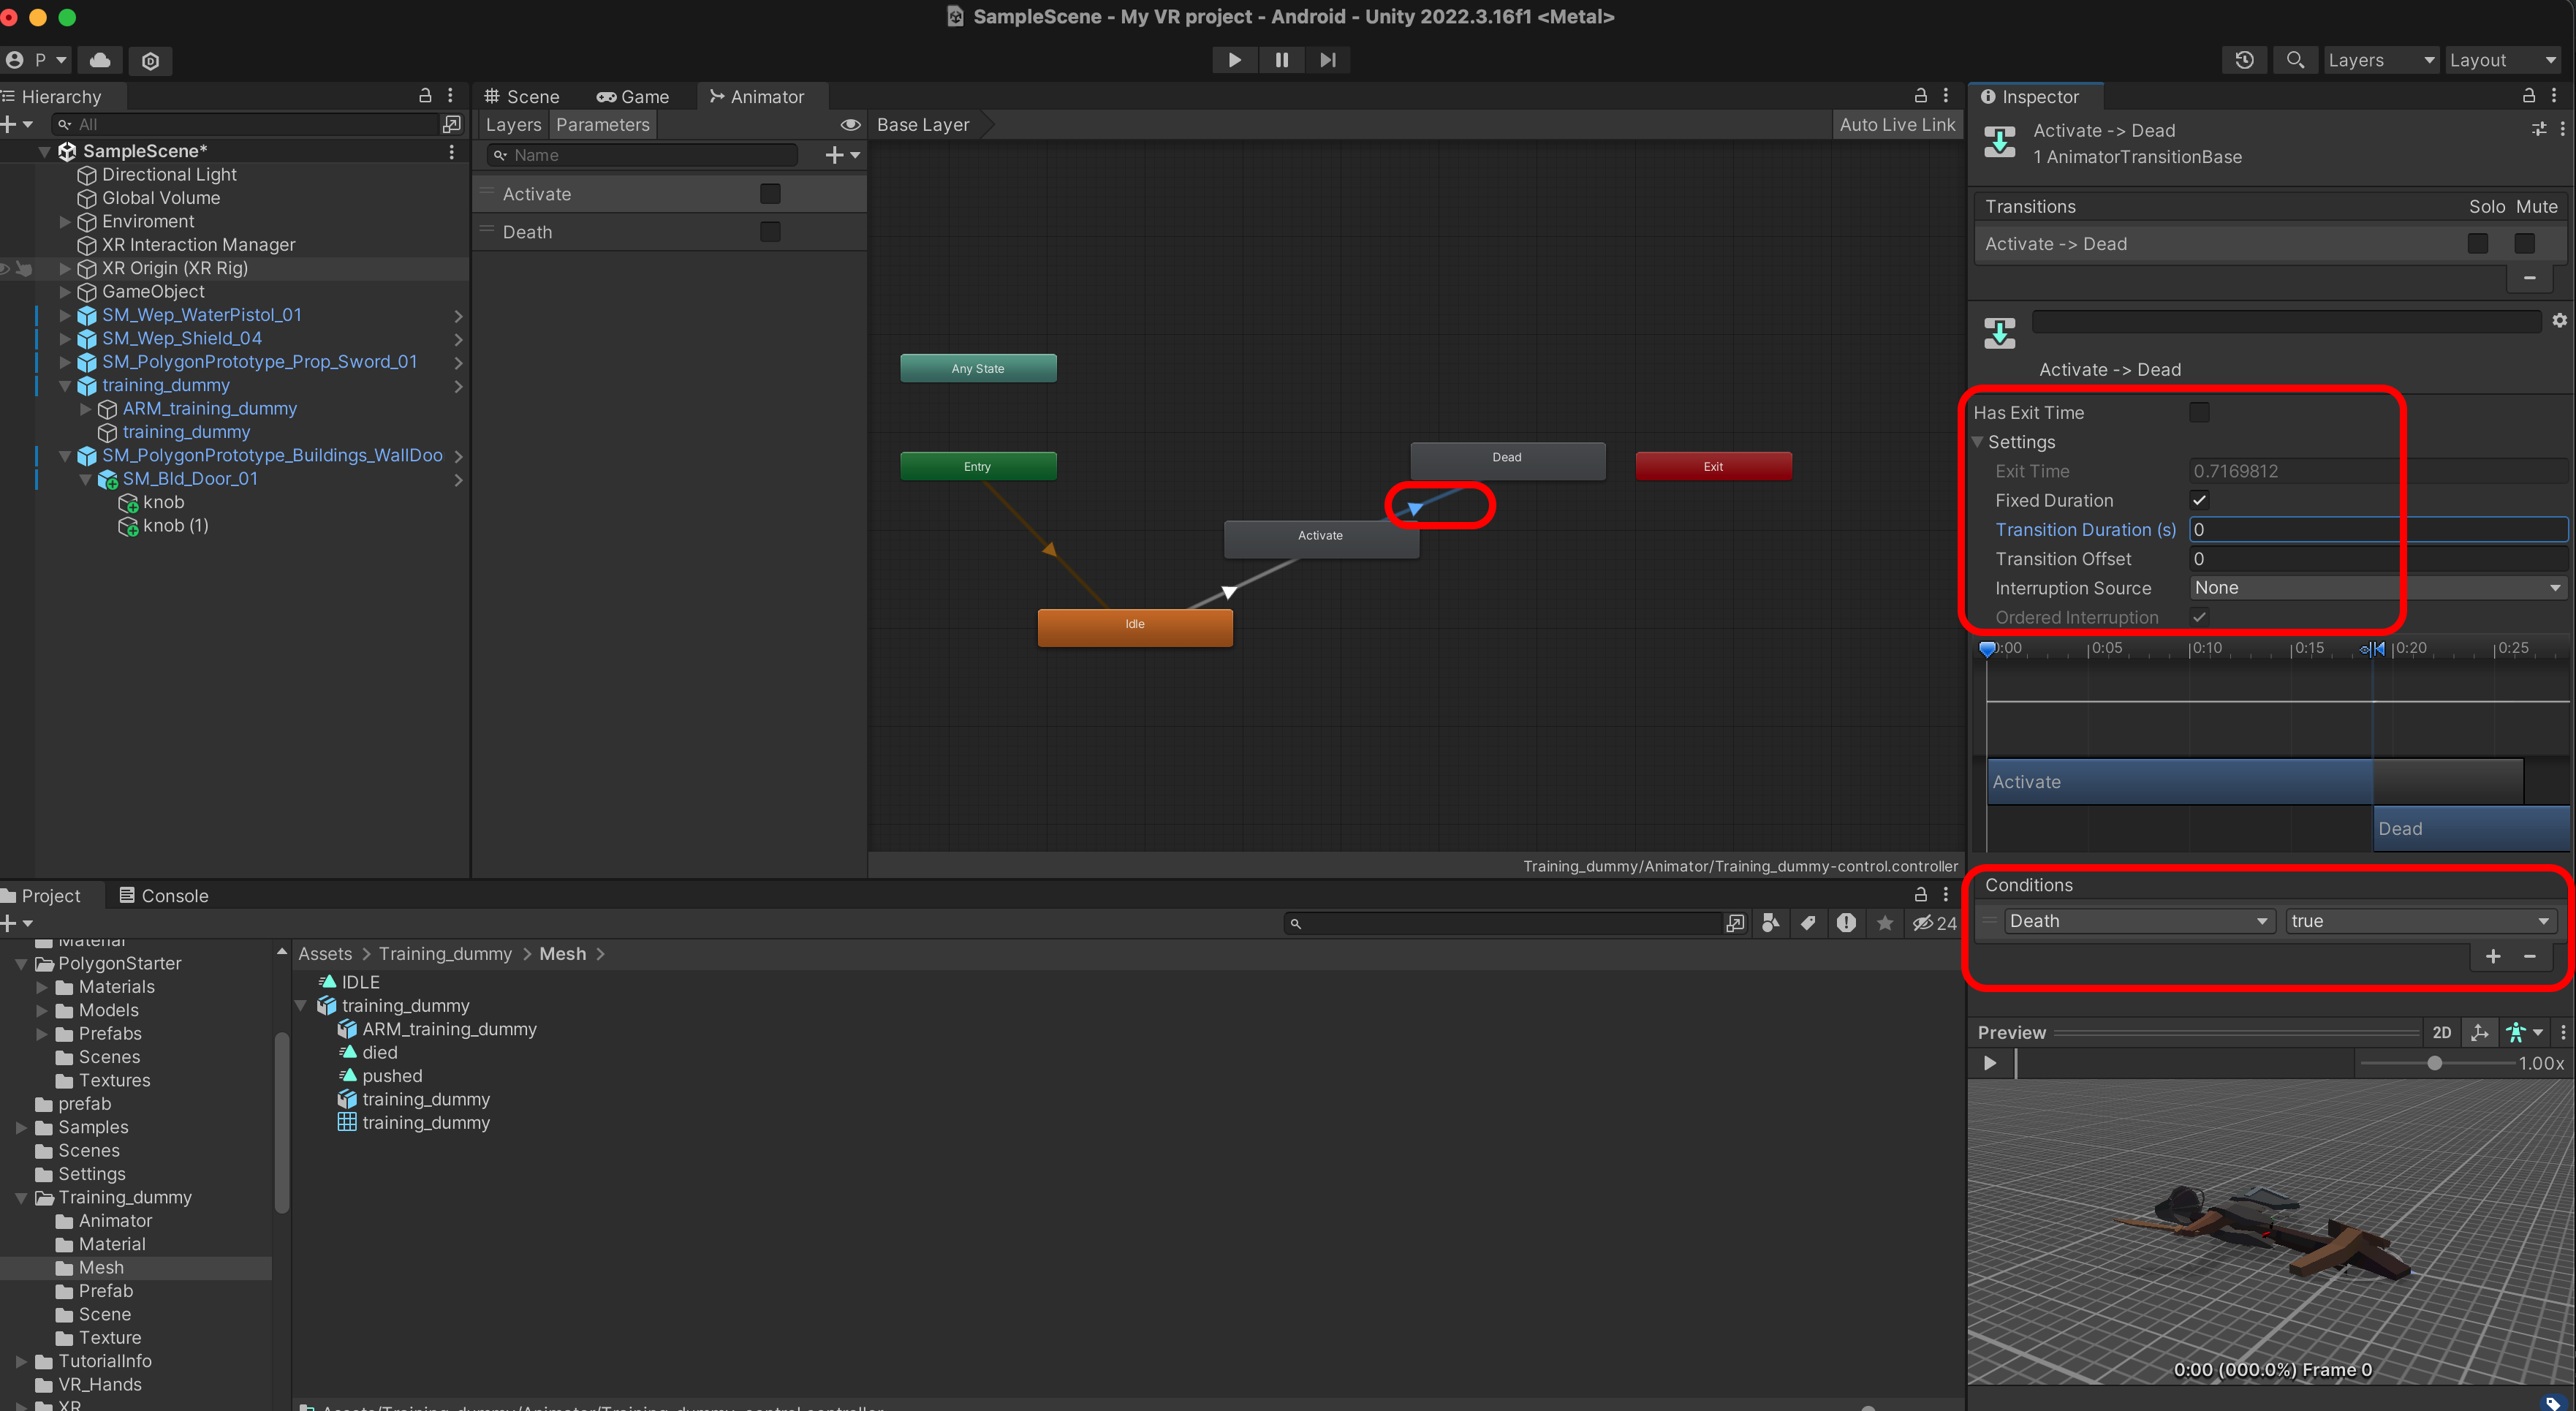
Task: Click the Favorites star icon in Project
Action: (x=1885, y=923)
